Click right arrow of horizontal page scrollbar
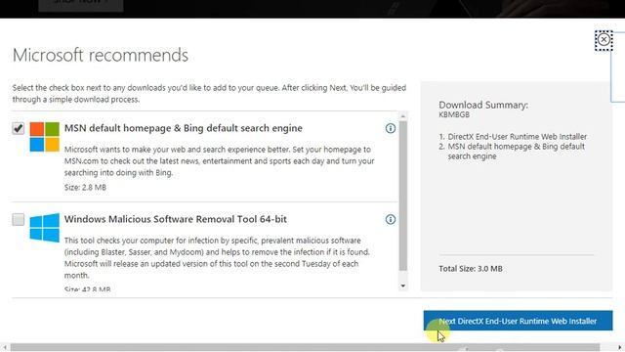 (620, 348)
